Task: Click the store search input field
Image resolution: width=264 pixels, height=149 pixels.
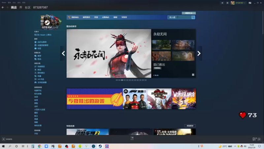Action: [x=179, y=17]
